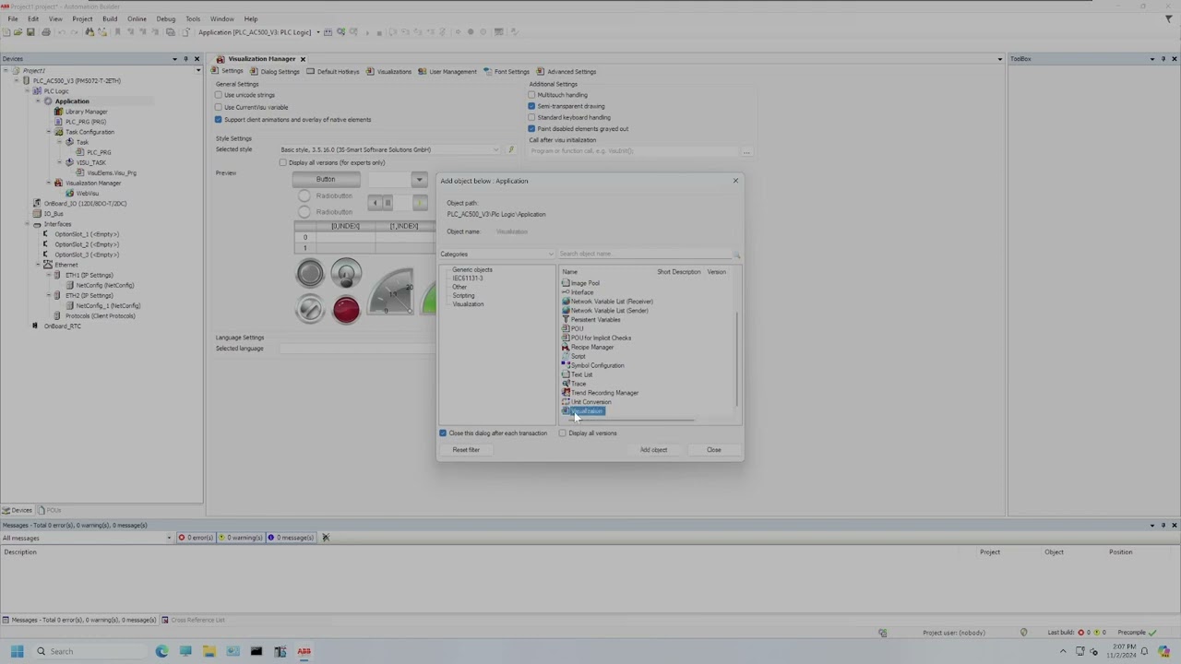Image resolution: width=1181 pixels, height=664 pixels.
Task: Switch to Font Settings tab
Action: (x=507, y=72)
